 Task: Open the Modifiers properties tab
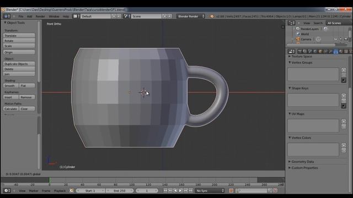click(331, 51)
